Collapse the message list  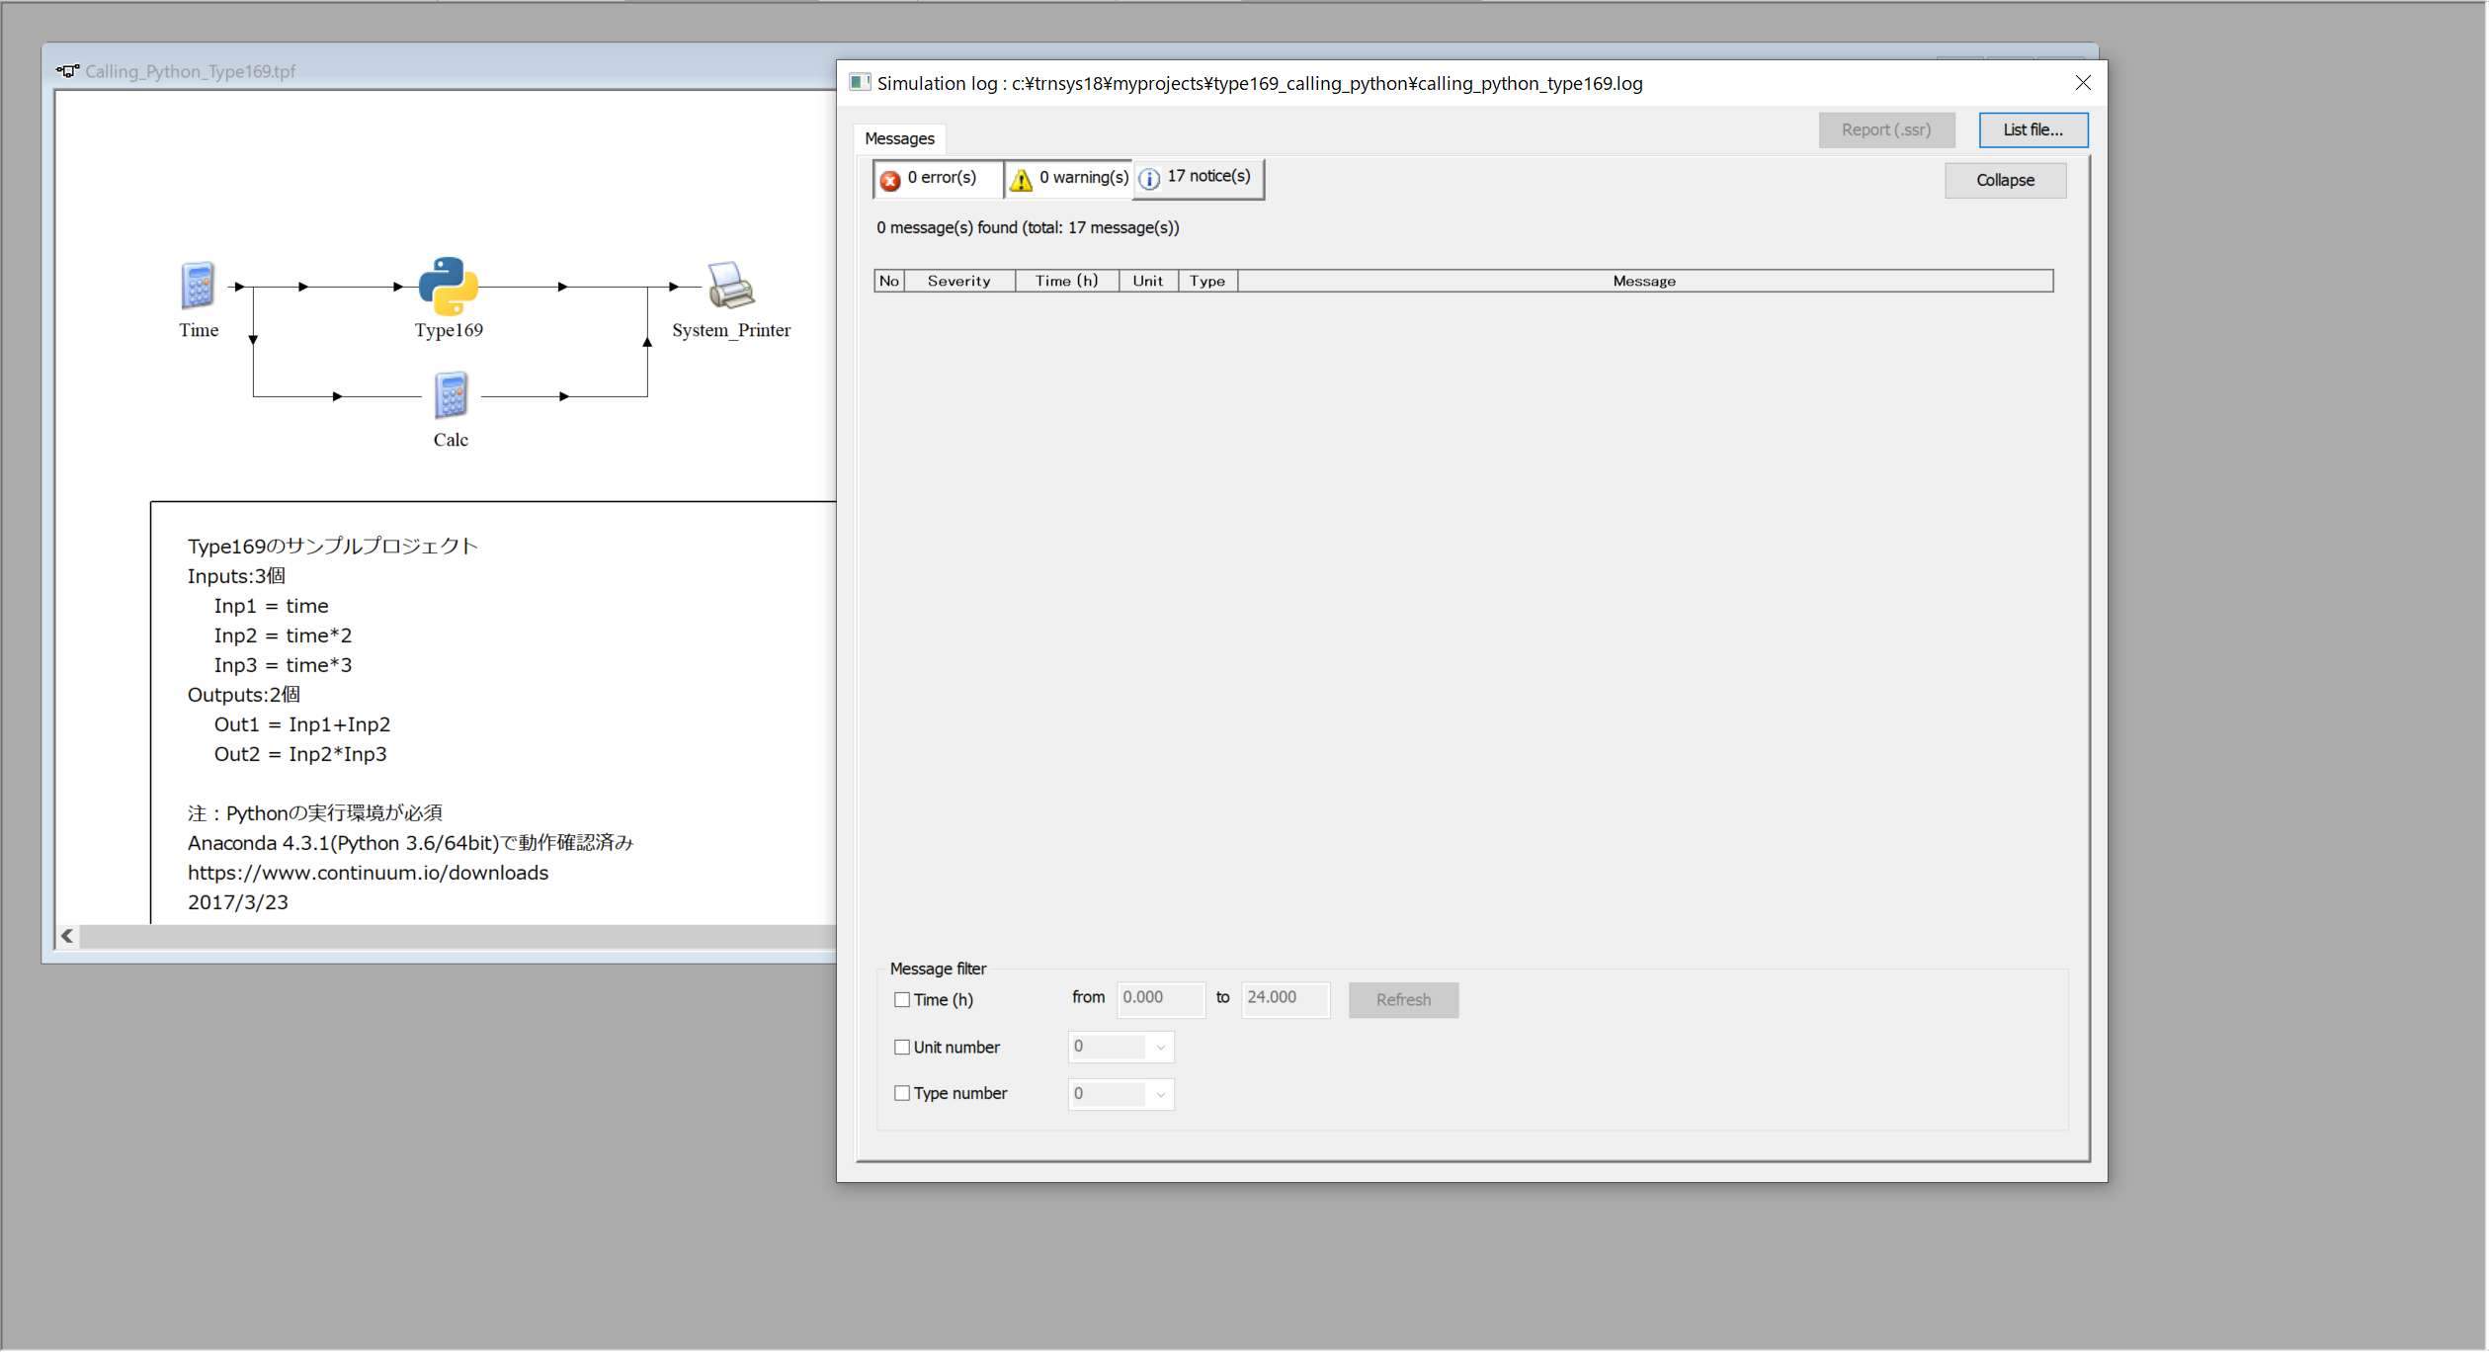click(x=2005, y=180)
